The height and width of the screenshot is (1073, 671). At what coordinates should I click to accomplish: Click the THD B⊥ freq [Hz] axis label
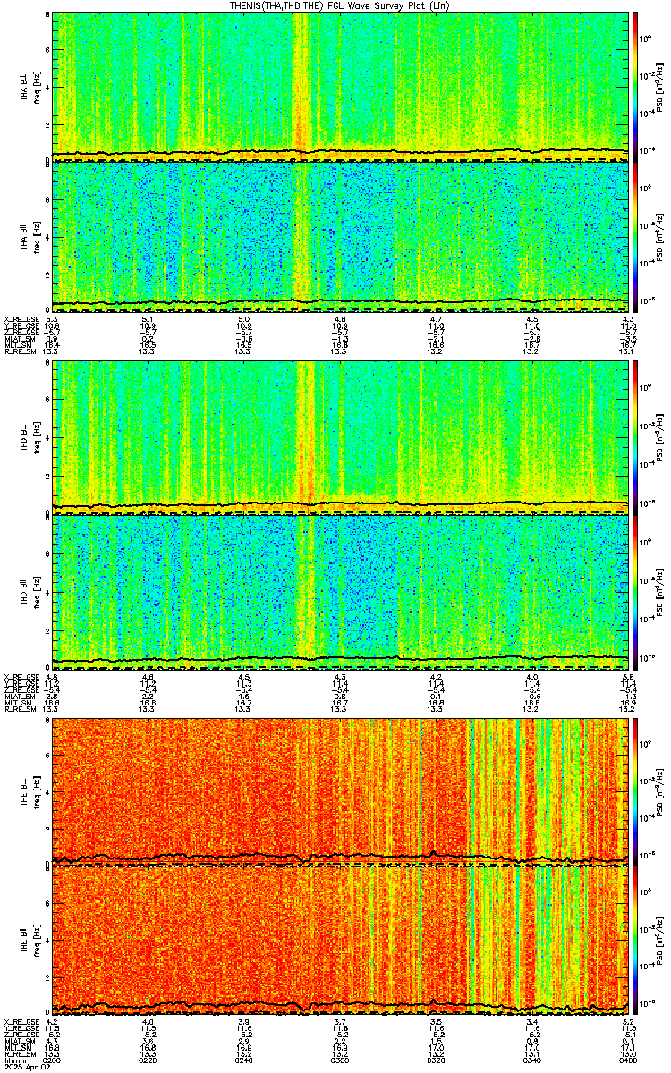click(37, 437)
